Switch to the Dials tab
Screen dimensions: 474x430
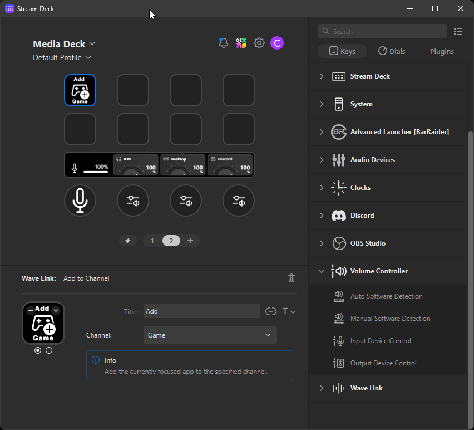(x=392, y=51)
